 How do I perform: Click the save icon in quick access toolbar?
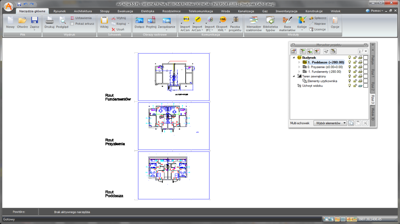pyautogui.click(x=19, y=4)
